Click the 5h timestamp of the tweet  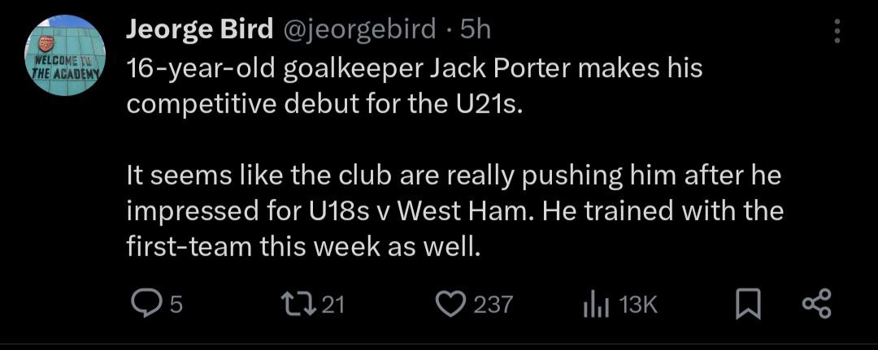(x=476, y=31)
